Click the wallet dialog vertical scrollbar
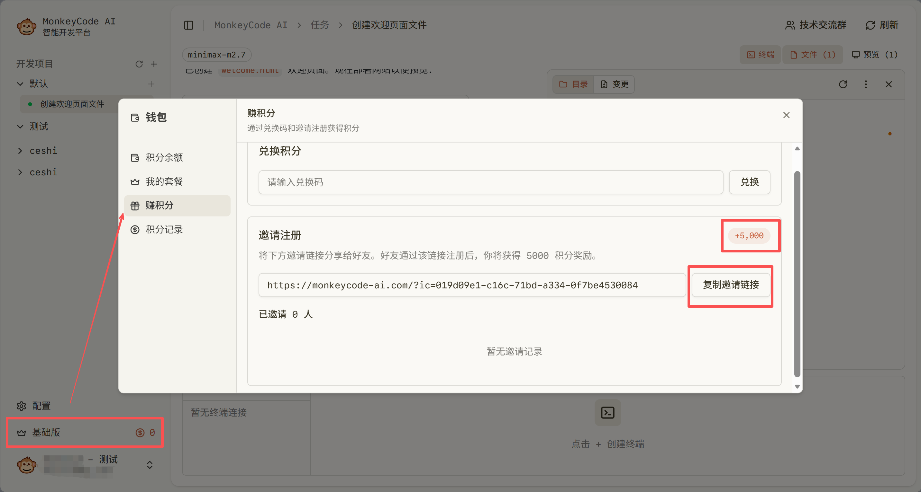This screenshot has width=921, height=492. click(797, 274)
